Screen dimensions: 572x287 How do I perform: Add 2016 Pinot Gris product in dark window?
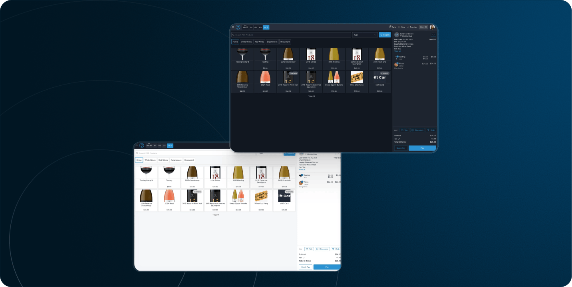379,59
